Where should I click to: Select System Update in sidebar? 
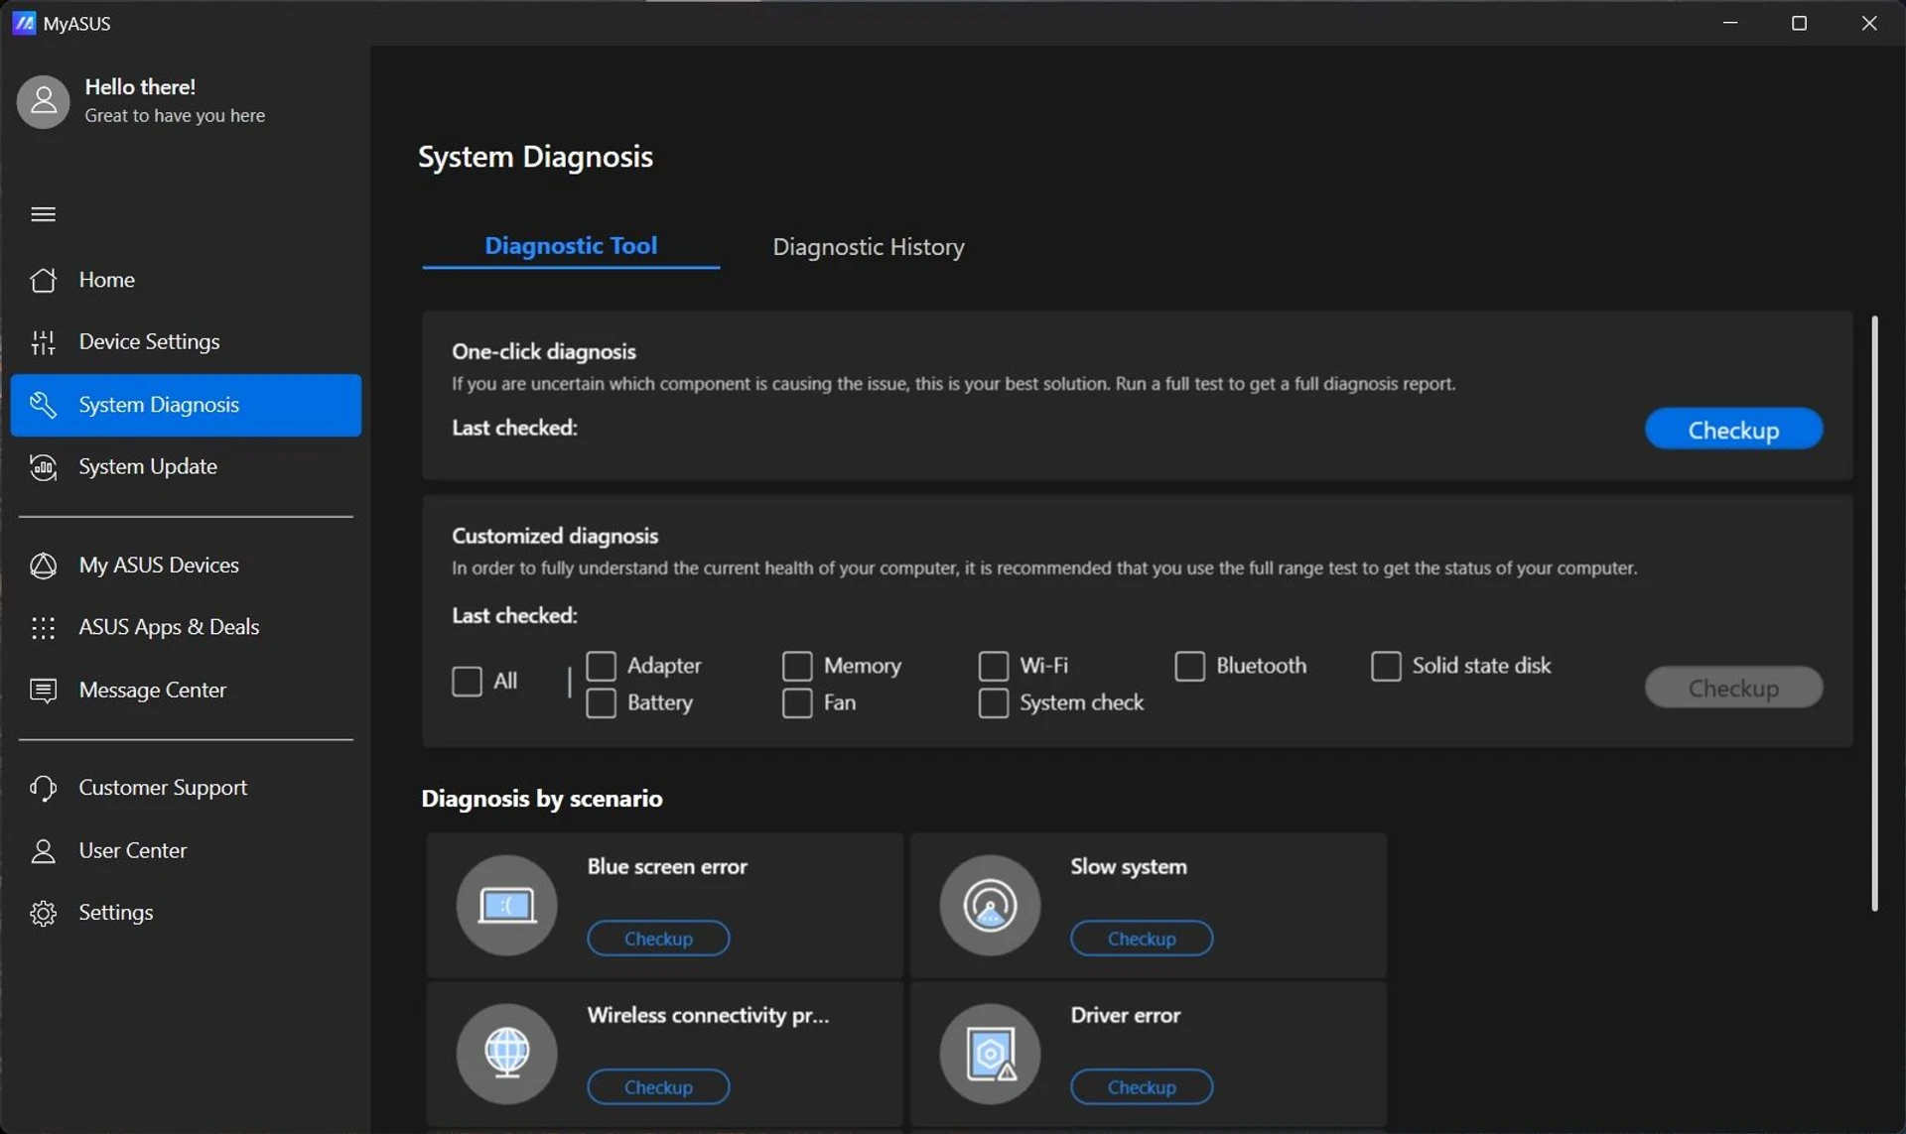point(186,466)
